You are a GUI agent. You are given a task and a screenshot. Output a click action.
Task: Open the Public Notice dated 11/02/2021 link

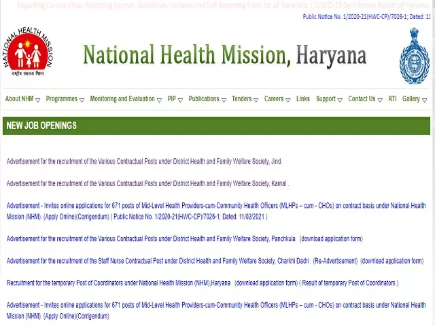(189, 217)
